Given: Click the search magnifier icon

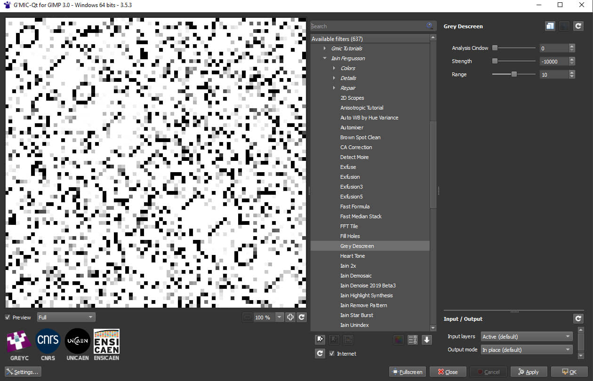Looking at the screenshot, I should tap(430, 26).
